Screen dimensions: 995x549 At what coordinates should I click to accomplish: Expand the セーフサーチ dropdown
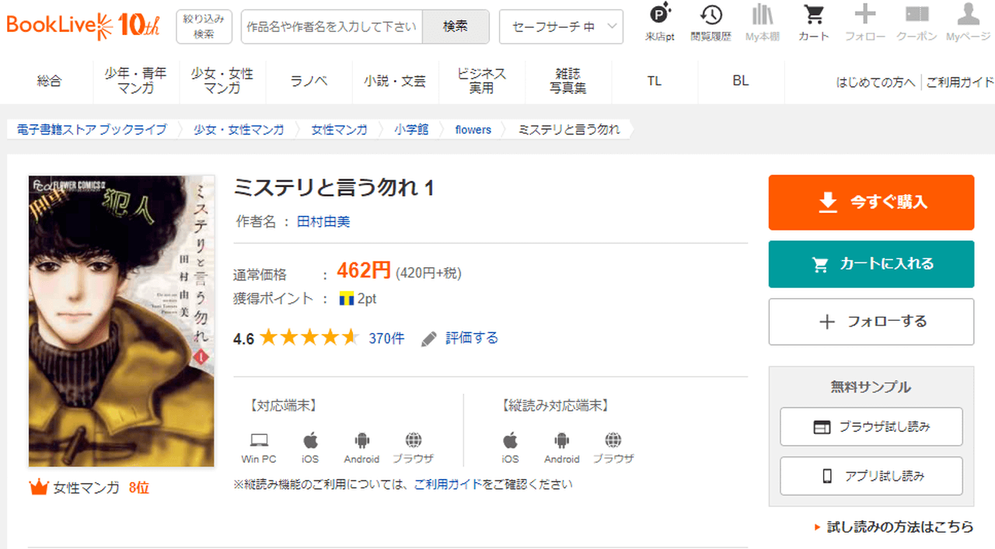pyautogui.click(x=560, y=26)
